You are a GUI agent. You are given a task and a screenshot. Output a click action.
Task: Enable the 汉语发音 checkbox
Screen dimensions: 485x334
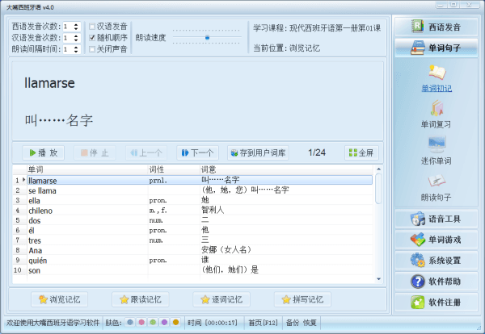coord(93,27)
